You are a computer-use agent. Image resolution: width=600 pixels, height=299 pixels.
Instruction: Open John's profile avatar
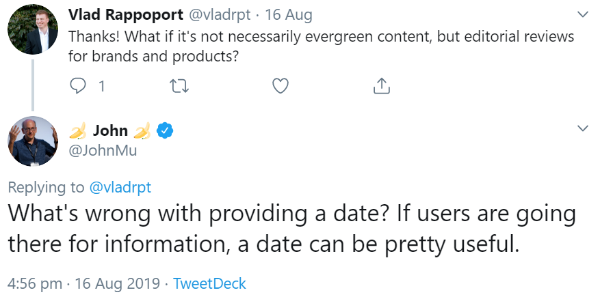coord(32,141)
